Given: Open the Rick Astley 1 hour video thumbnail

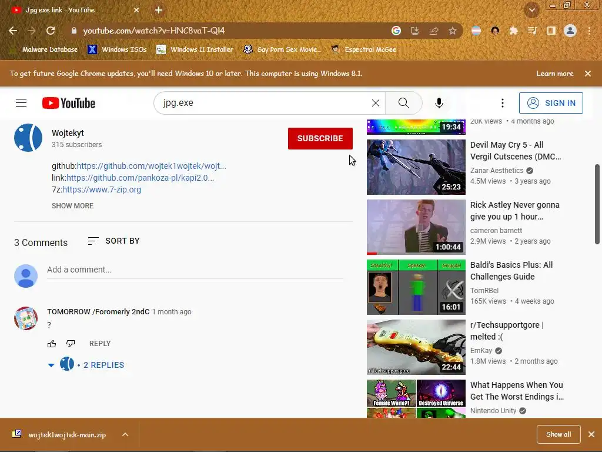Looking at the screenshot, I should (416, 227).
